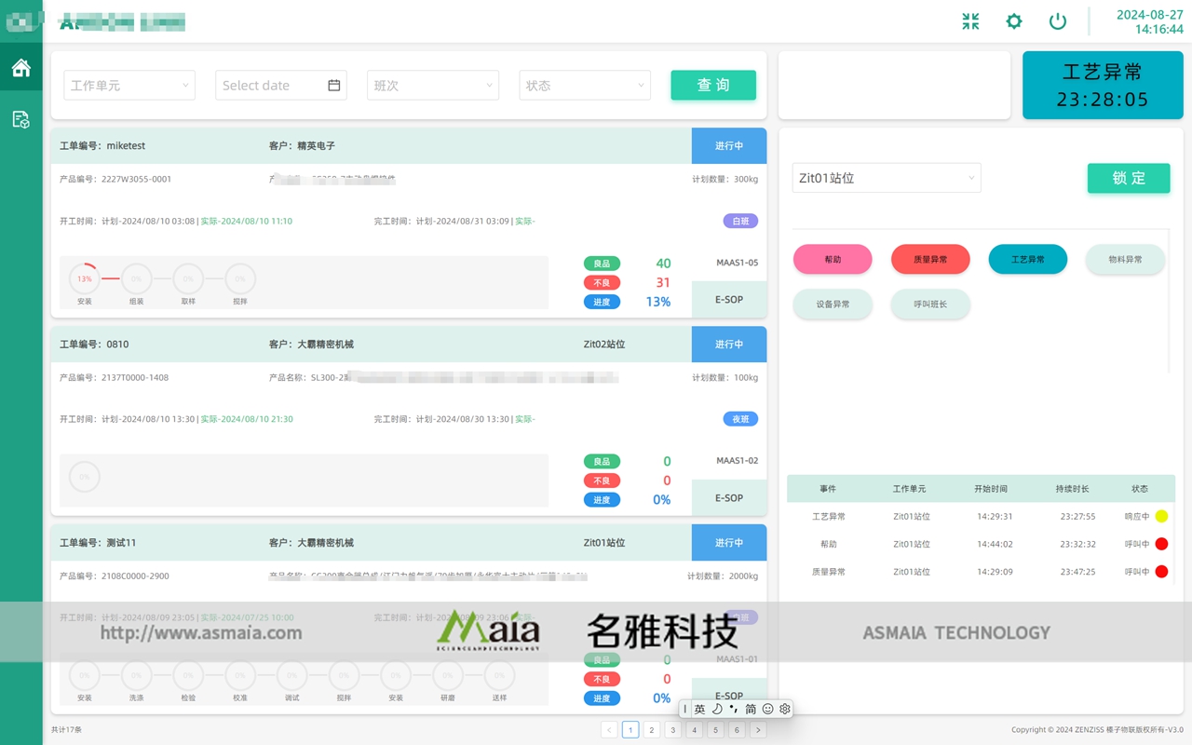The width and height of the screenshot is (1192, 745).
Task: Click the MAAS1-02 text
Action: coord(737,461)
